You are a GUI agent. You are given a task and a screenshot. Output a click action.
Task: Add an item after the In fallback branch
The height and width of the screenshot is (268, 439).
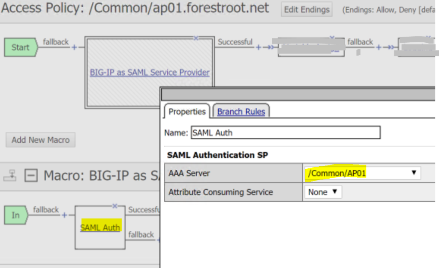coord(64,215)
